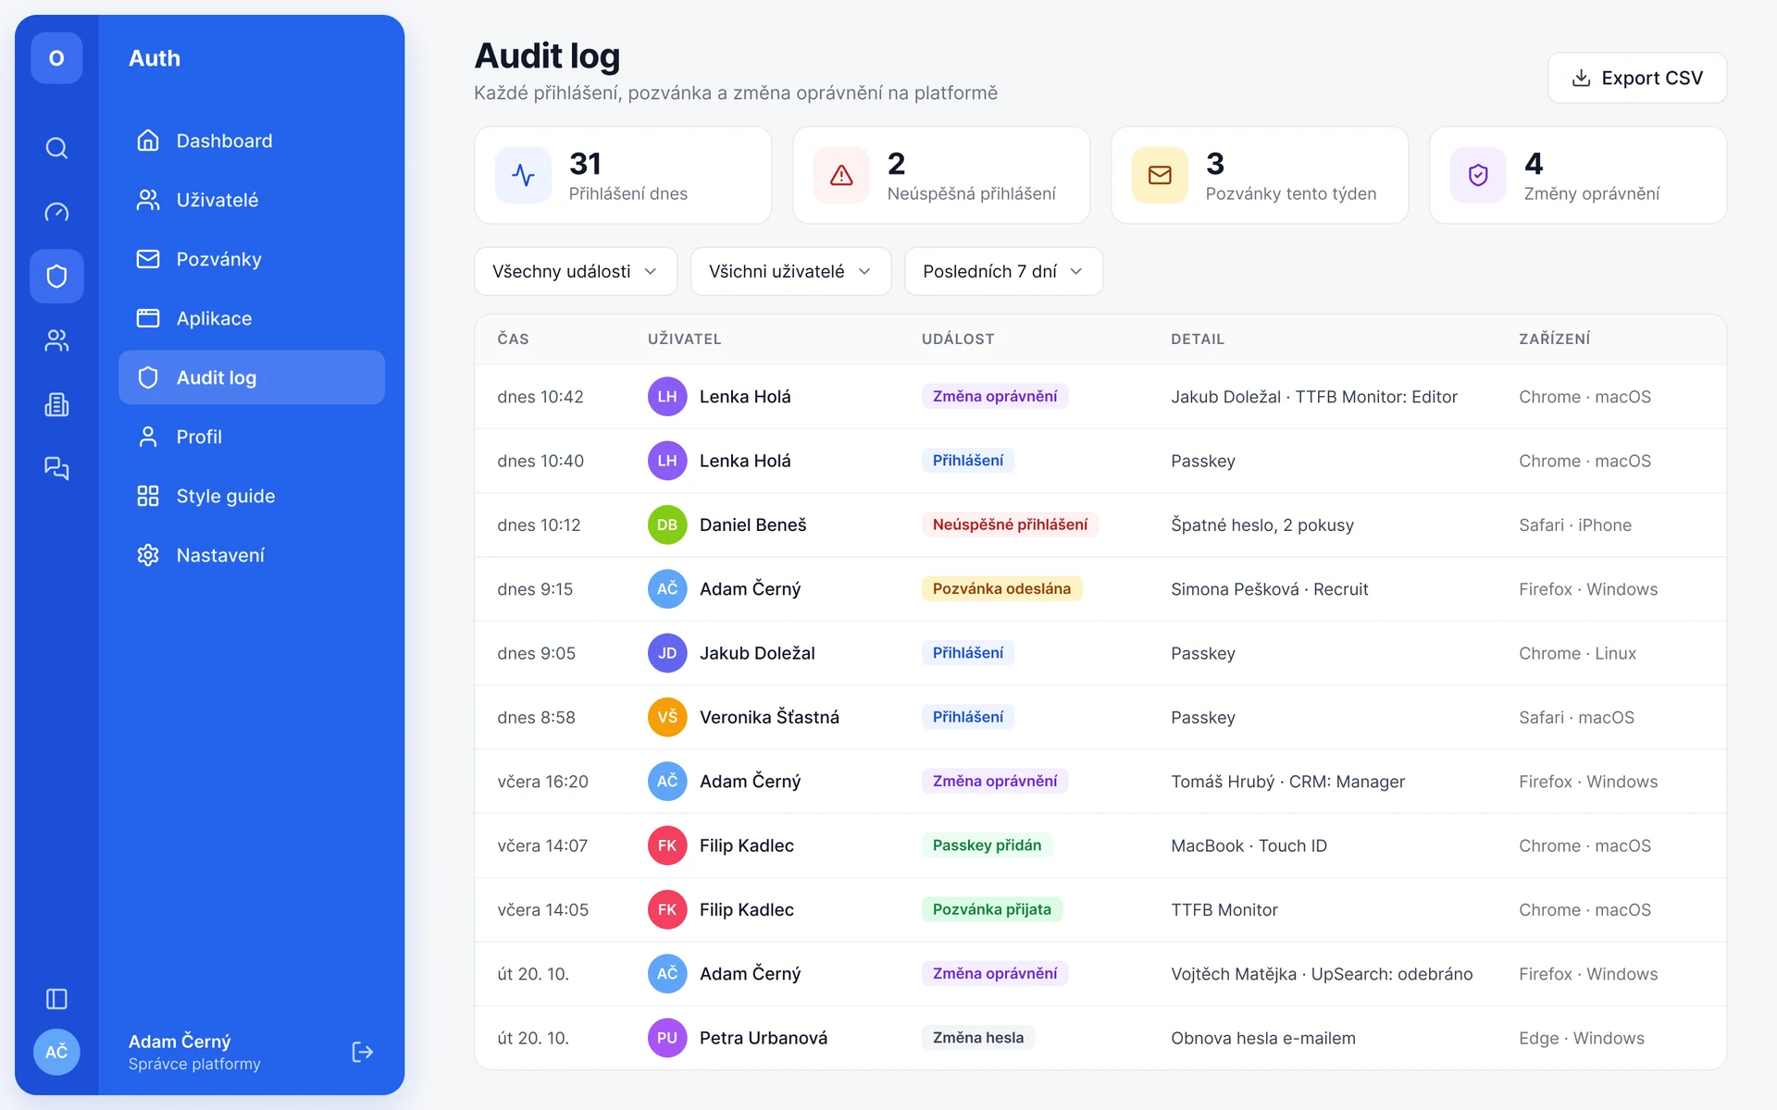Toggle the sidebar panel collapse icon
Screen dimensions: 1777x1110
pyautogui.click(x=56, y=999)
